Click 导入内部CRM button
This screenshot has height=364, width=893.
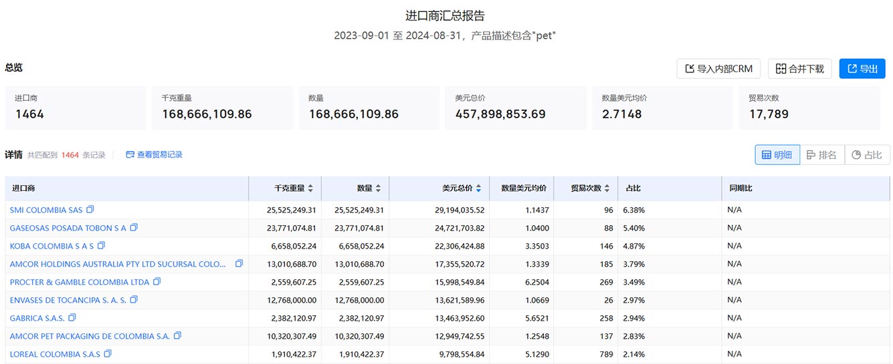click(718, 68)
